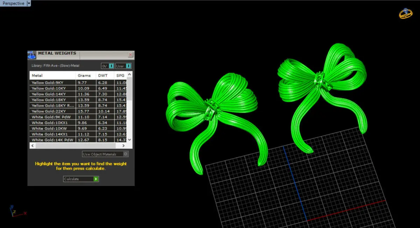Viewport: 420px width, 228px height.
Task: Click the table's scroll up arrow
Action: 130,74
